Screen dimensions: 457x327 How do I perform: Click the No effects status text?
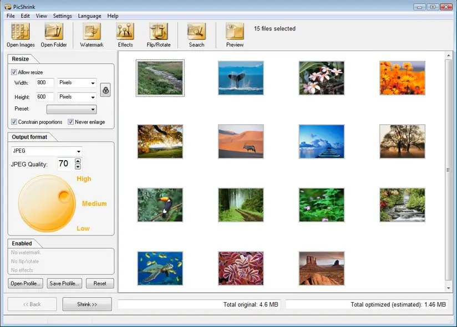[22, 270]
